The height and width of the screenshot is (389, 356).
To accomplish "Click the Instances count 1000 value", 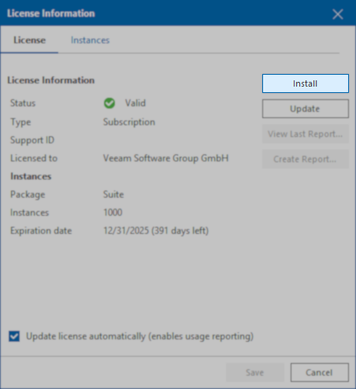I will point(113,213).
